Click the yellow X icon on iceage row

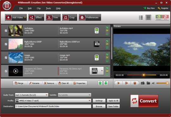point(107,57)
